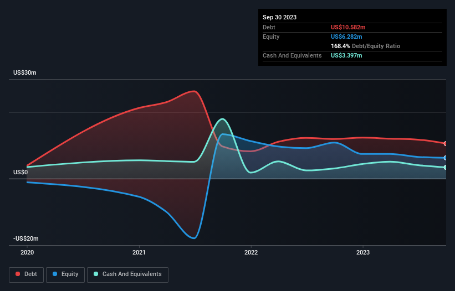Screen dimensions: 455x291
Task: Click the 2021 x-axis label
Action: point(139,252)
